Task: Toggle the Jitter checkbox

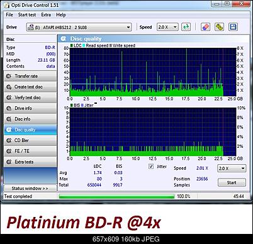Action: [151, 167]
